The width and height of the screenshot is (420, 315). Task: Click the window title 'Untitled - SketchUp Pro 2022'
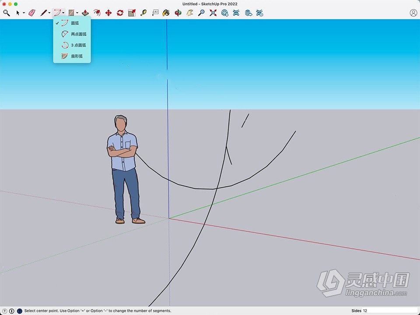tap(210, 4)
